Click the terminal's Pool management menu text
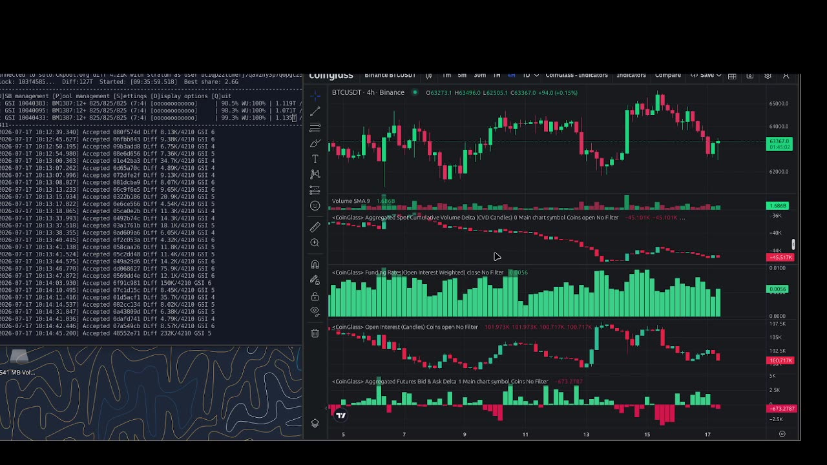Image resolution: width=827 pixels, height=465 pixels. pos(82,96)
